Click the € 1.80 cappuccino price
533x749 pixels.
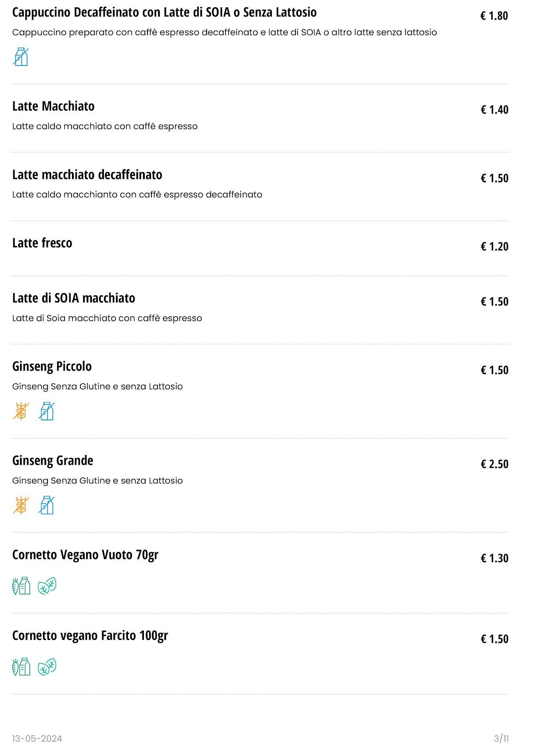coord(494,16)
